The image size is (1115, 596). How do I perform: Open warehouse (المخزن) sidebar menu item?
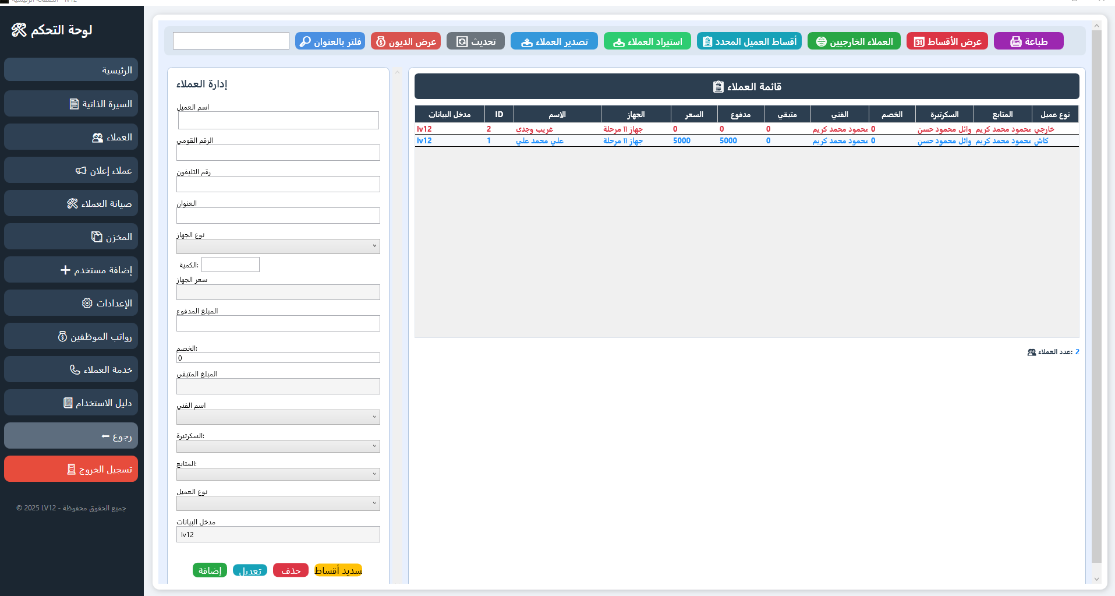coord(71,237)
